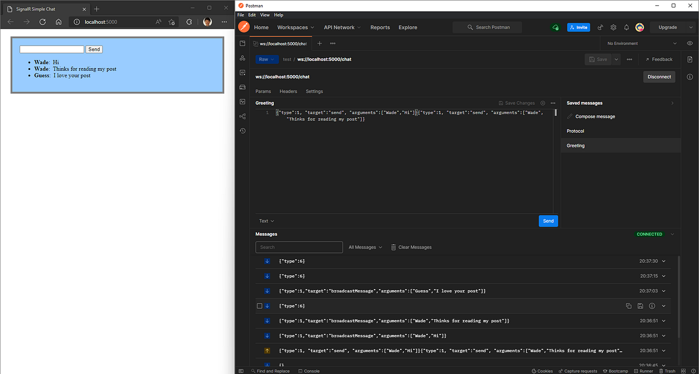
Task: Expand the 20:37:03 message row chevron
Action: pos(663,291)
